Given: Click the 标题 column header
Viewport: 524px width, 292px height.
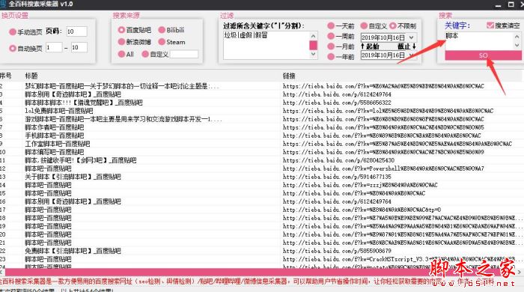Looking at the screenshot, I should (x=31, y=76).
